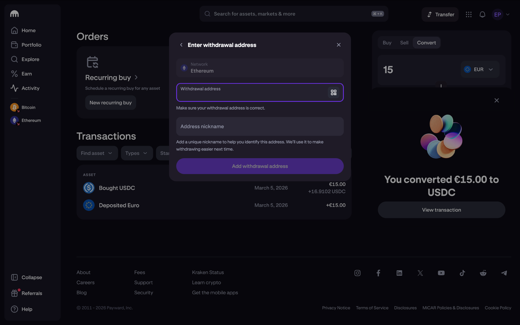Viewport: 520px width, 325px height.
Task: Open Privacy Notice link
Action: tap(336, 308)
